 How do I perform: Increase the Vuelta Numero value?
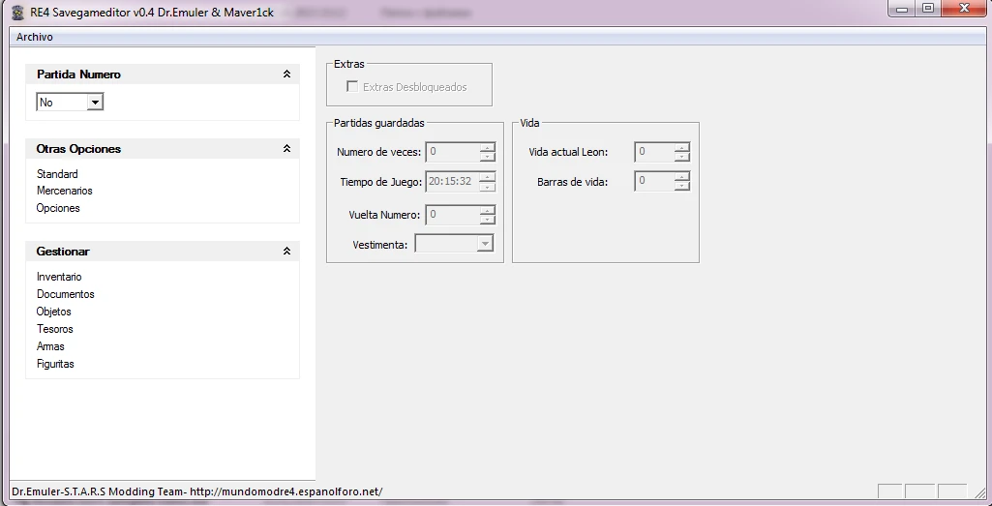pyautogui.click(x=487, y=210)
